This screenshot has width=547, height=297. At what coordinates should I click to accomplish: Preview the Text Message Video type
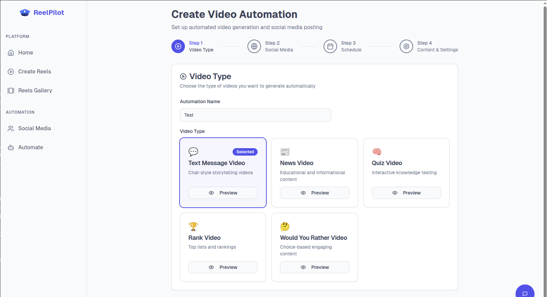point(223,193)
